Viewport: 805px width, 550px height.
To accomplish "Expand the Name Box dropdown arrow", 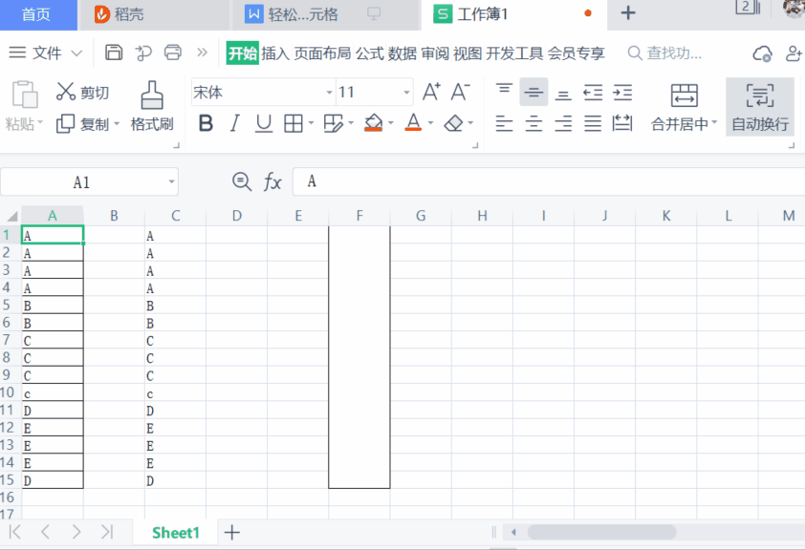I will coord(172,181).
